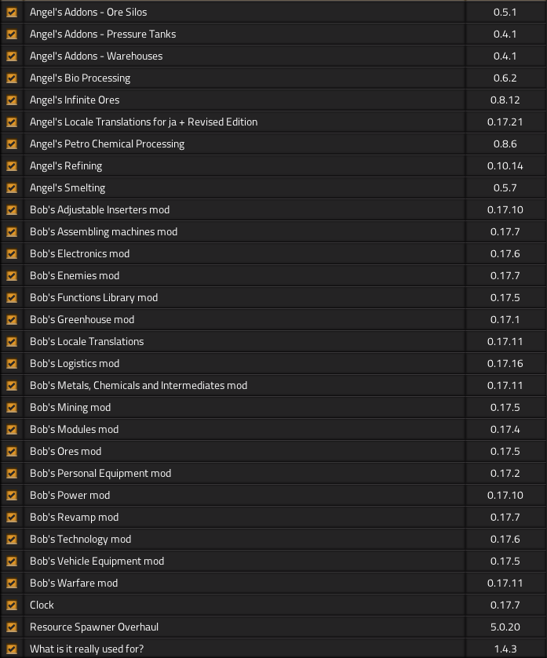Toggle the Bob's Warfare mod checkbox
Viewport: 547px width, 658px height.
coord(12,583)
